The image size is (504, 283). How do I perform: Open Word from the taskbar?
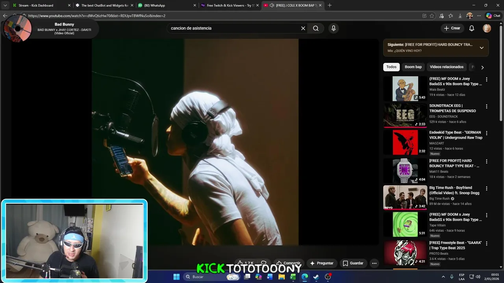pos(270,277)
